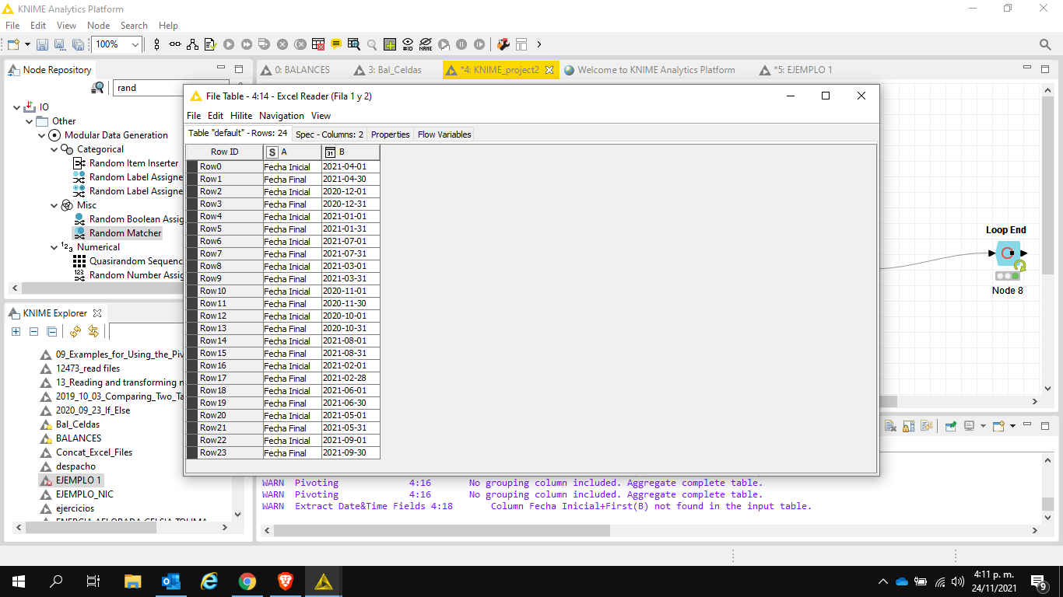Screen dimensions: 1063x597
Task: Click the Save All toolbar icon
Action: [x=78, y=44]
